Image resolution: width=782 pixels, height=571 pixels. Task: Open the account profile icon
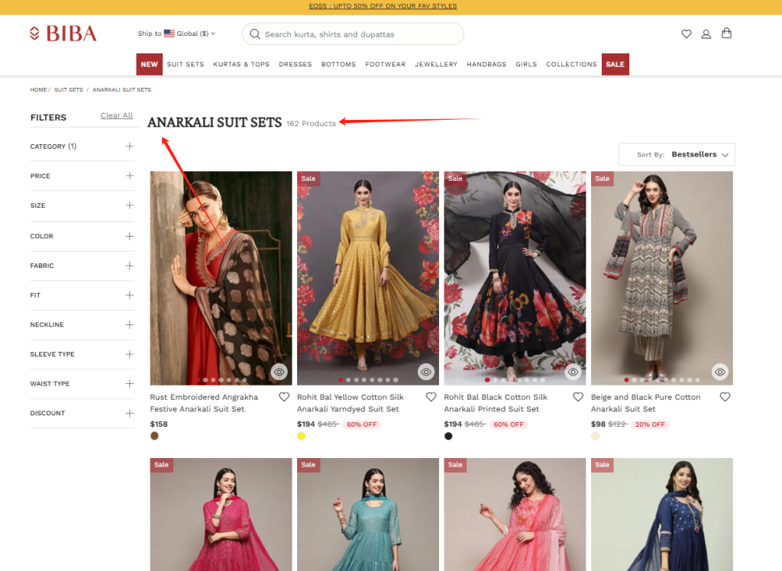(706, 34)
